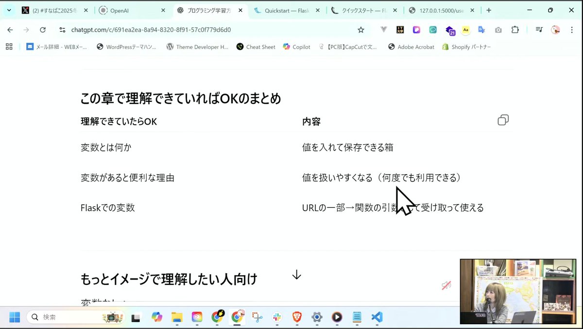Switch to the Quickstart — Flask tab
583x329 pixels.
pos(287,10)
